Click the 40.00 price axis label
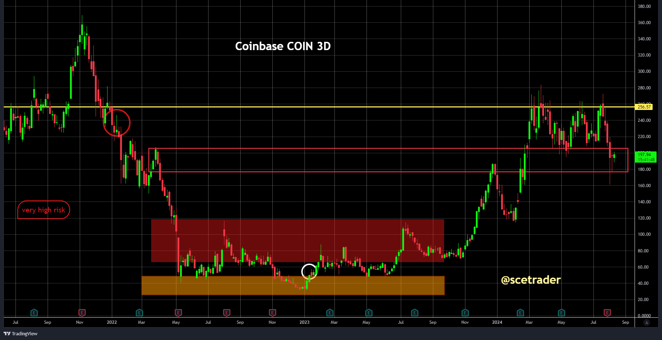Viewport: 662px width, 340px height. (x=643, y=283)
